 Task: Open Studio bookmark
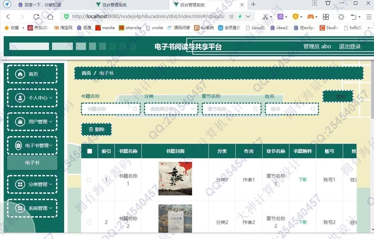(329, 28)
